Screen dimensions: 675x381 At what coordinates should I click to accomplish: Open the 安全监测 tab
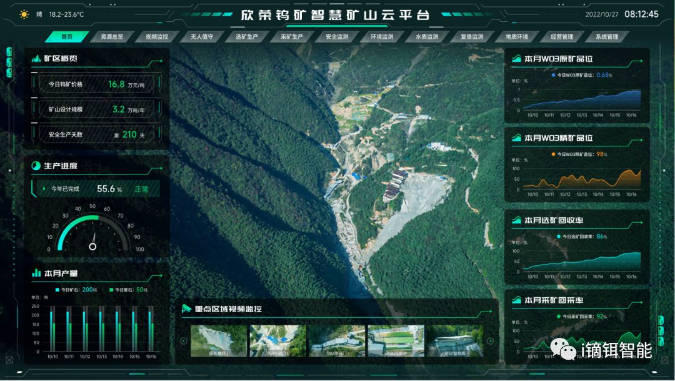(336, 37)
